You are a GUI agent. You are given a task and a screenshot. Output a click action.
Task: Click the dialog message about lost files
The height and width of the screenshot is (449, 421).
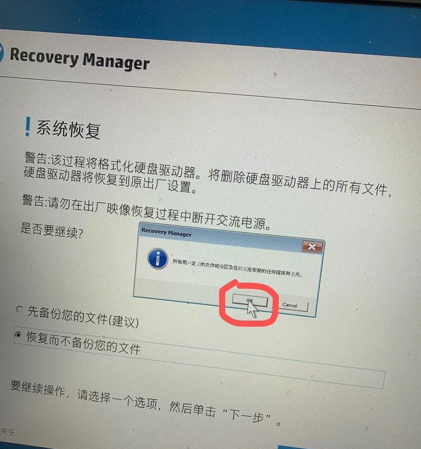pos(237,268)
